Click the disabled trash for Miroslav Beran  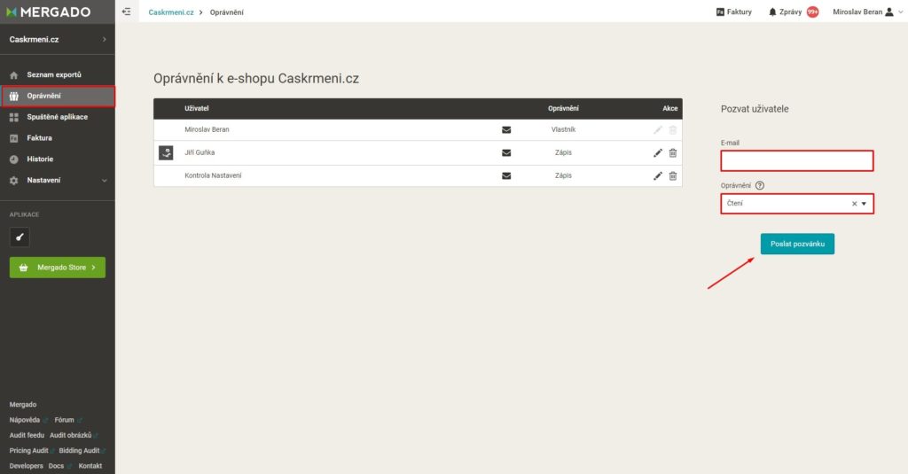click(x=673, y=129)
